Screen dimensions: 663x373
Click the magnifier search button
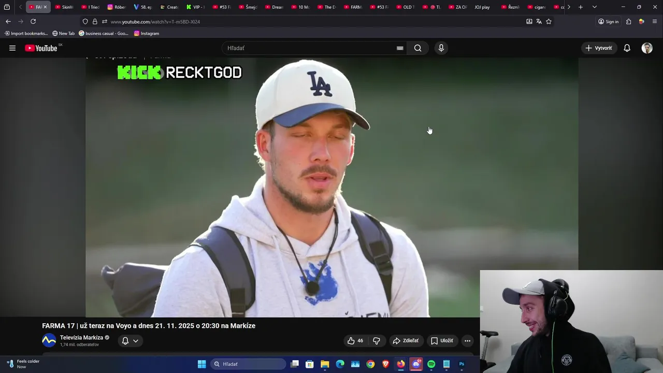tap(418, 48)
